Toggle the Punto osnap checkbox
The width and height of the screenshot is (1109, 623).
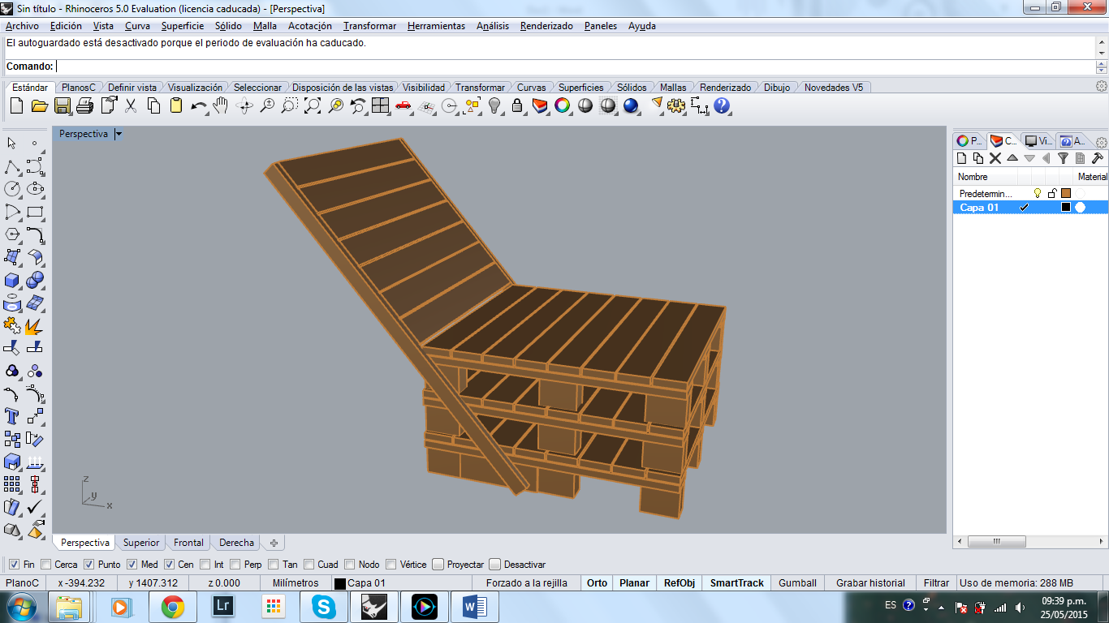(x=89, y=565)
